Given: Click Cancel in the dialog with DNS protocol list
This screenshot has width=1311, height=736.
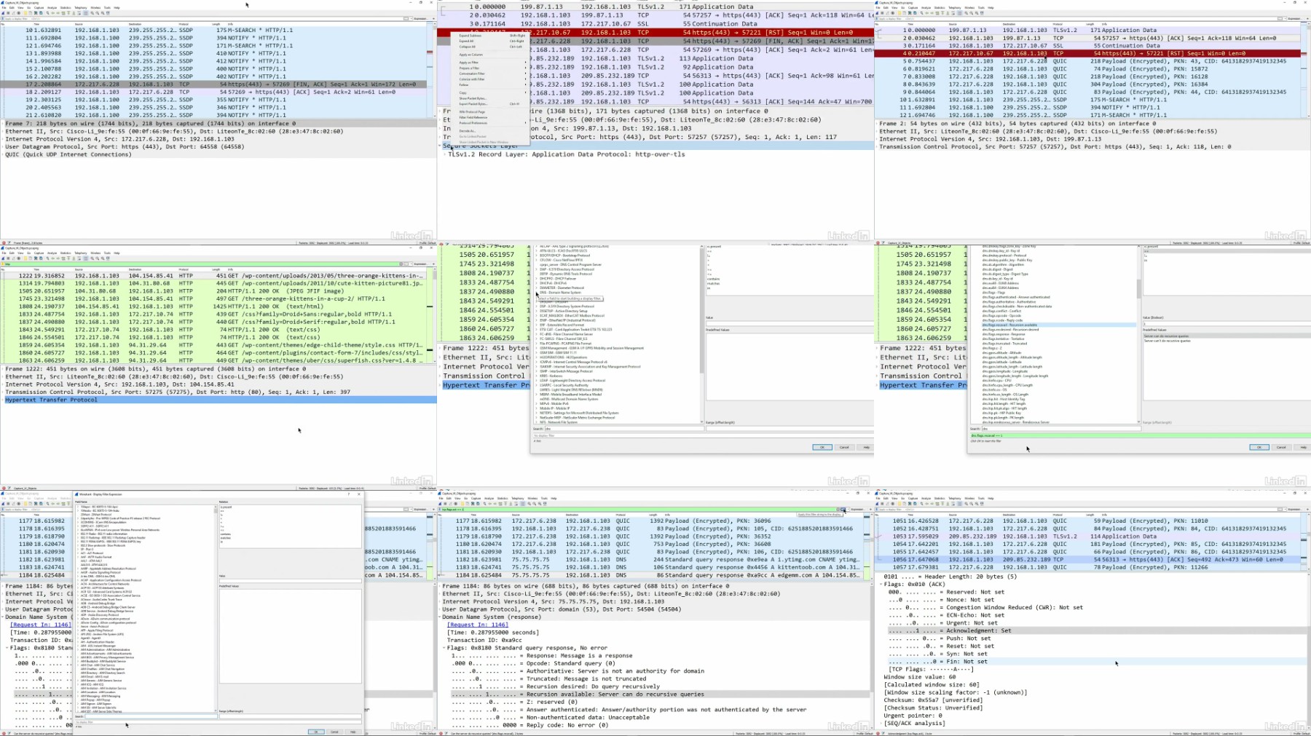Looking at the screenshot, I should coord(843,447).
